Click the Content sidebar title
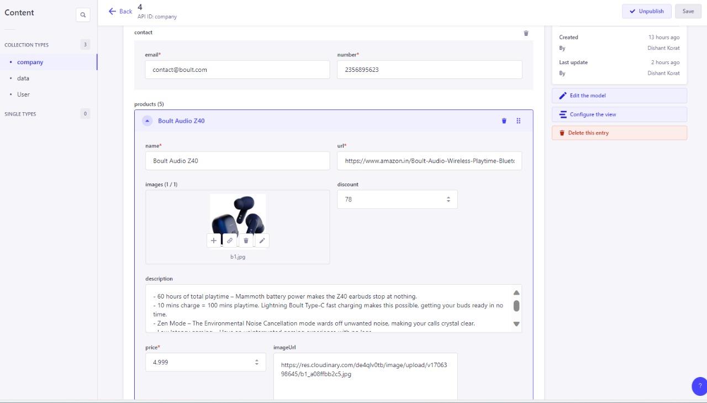 (x=19, y=13)
